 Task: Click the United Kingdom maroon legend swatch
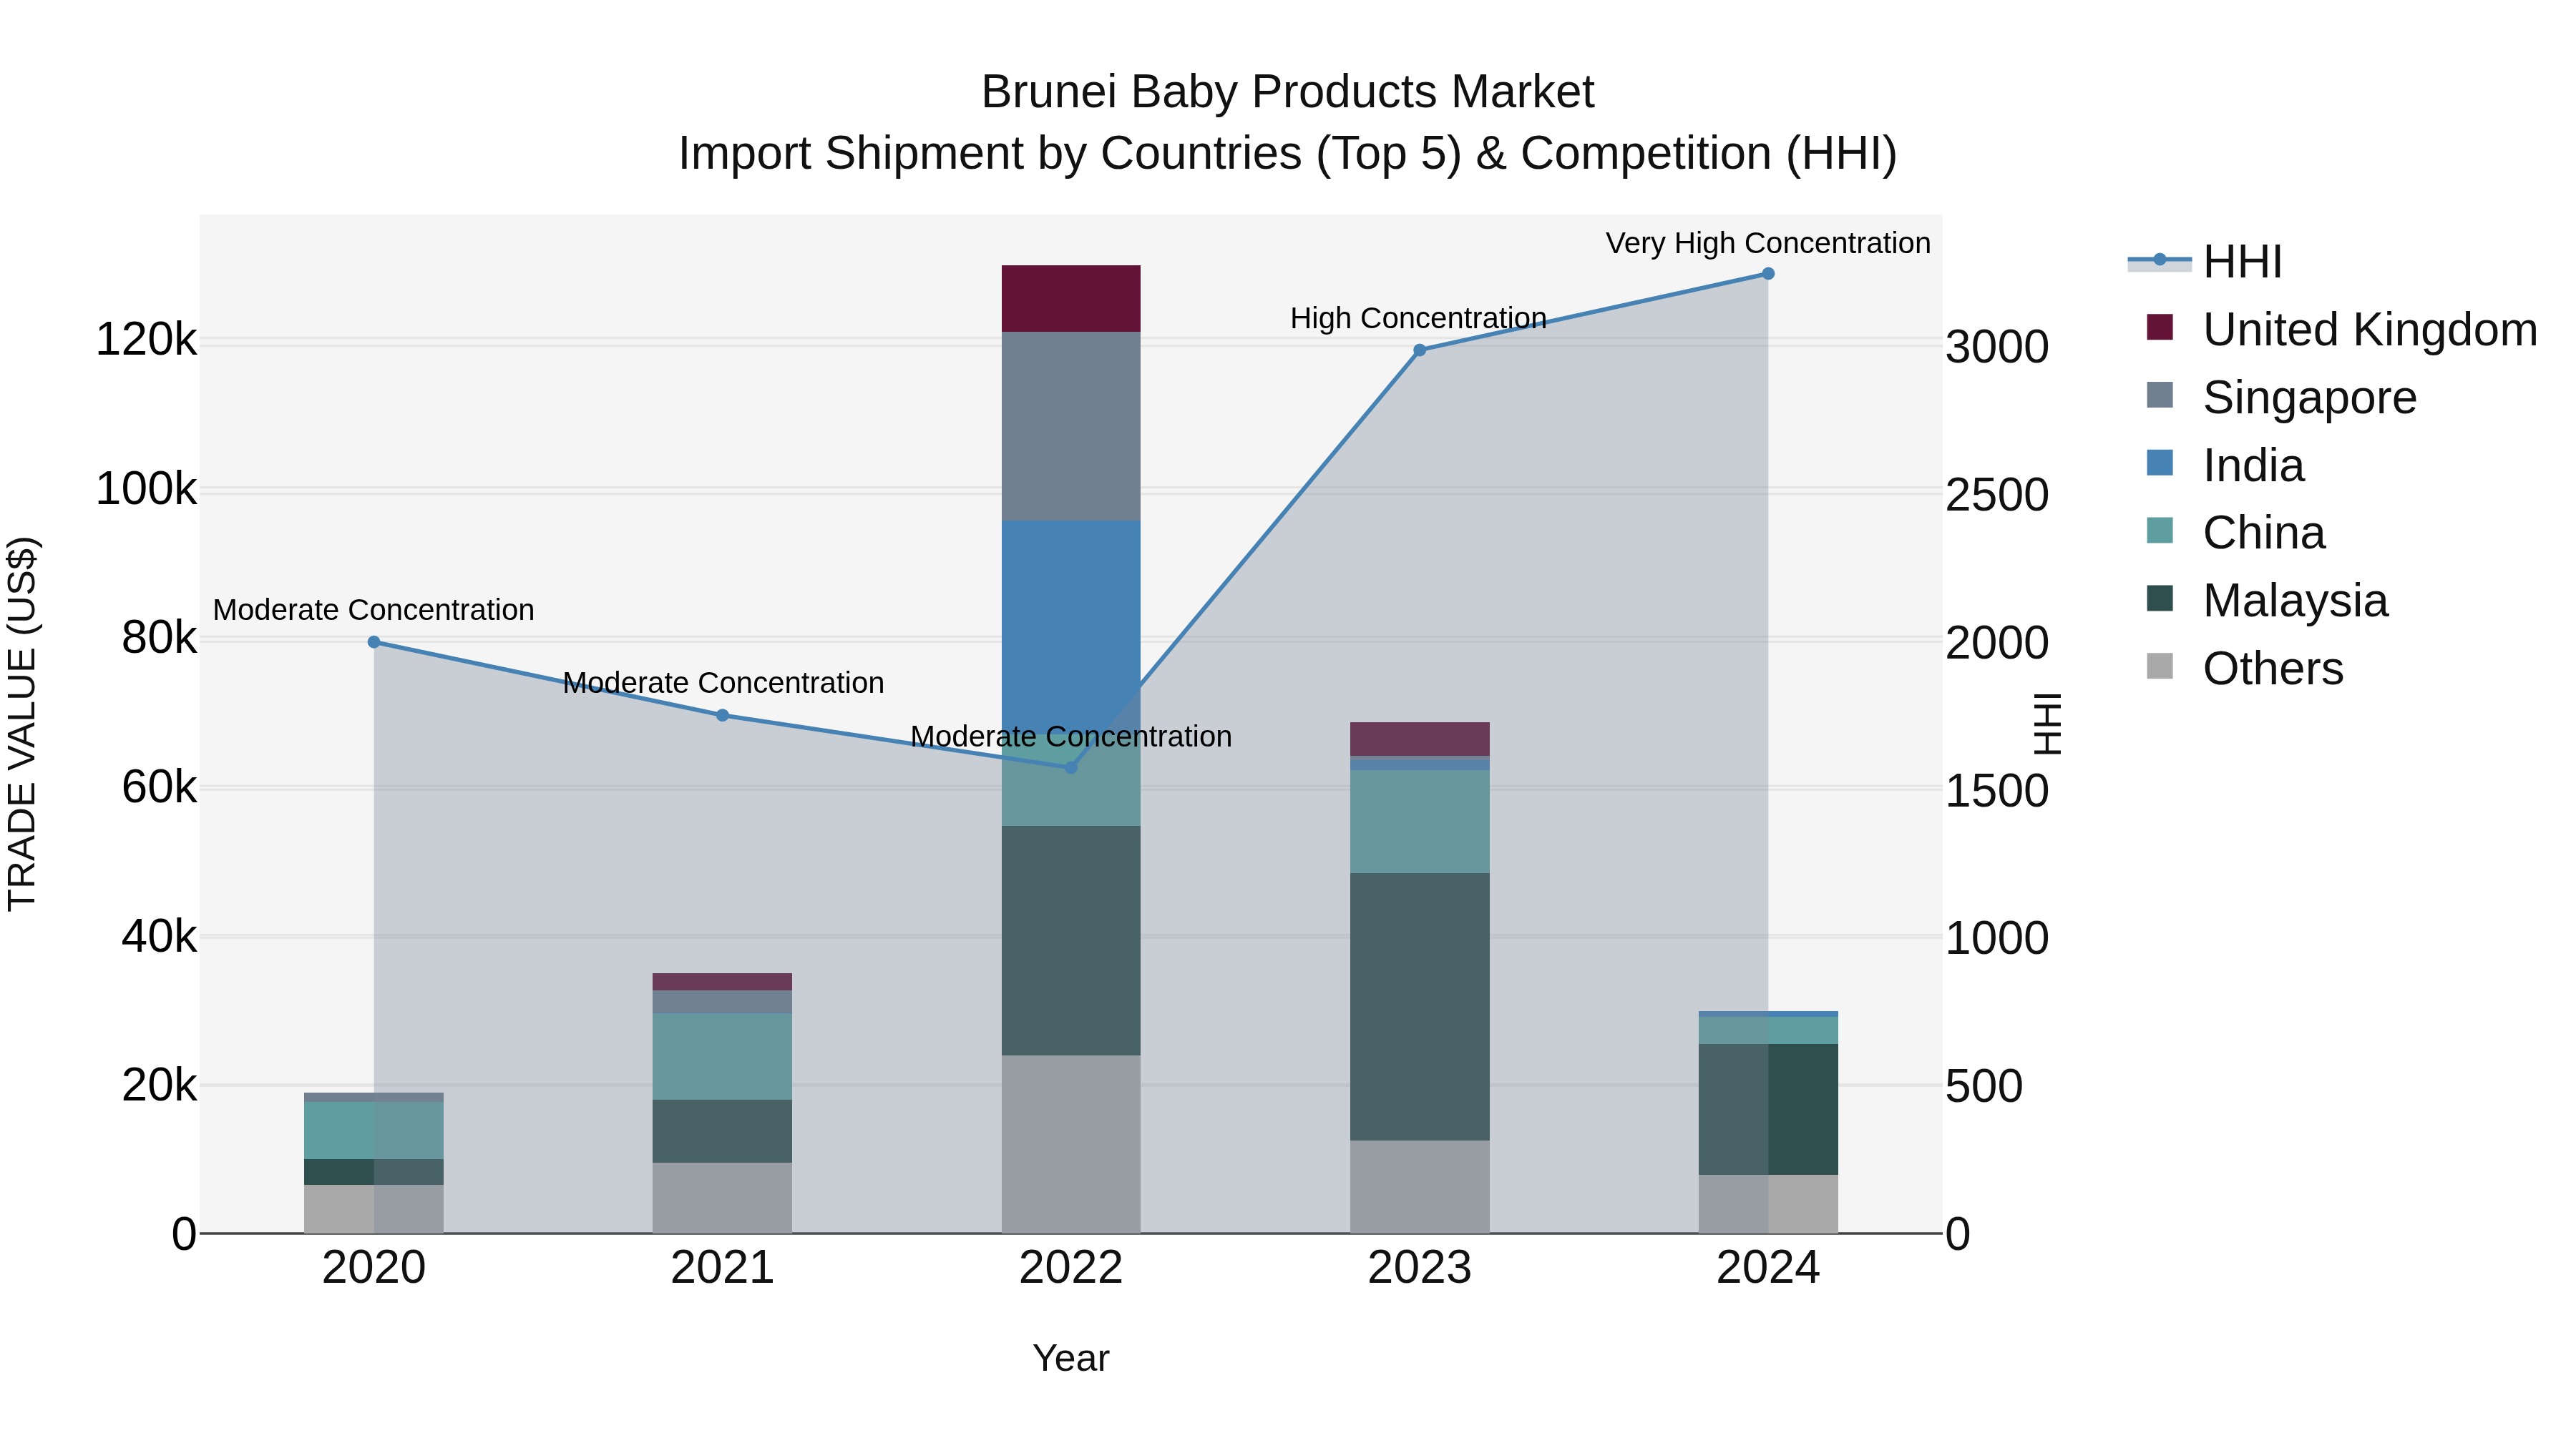click(x=2160, y=327)
